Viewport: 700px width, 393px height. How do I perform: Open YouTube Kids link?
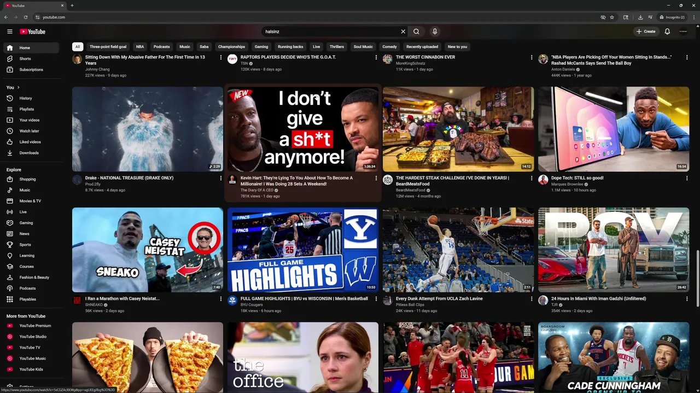coord(31,370)
